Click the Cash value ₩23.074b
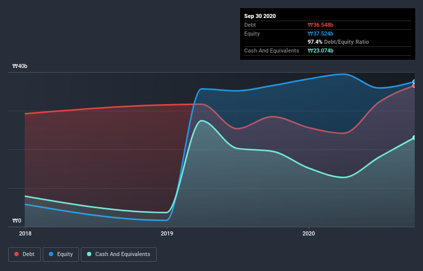This screenshot has width=423, height=271. coord(320,50)
